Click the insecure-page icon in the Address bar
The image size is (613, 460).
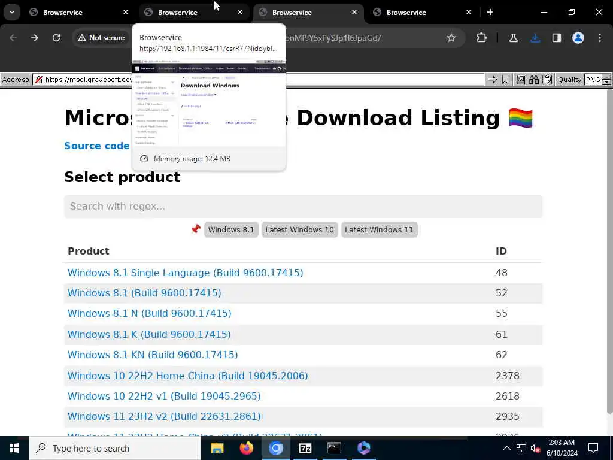click(39, 80)
